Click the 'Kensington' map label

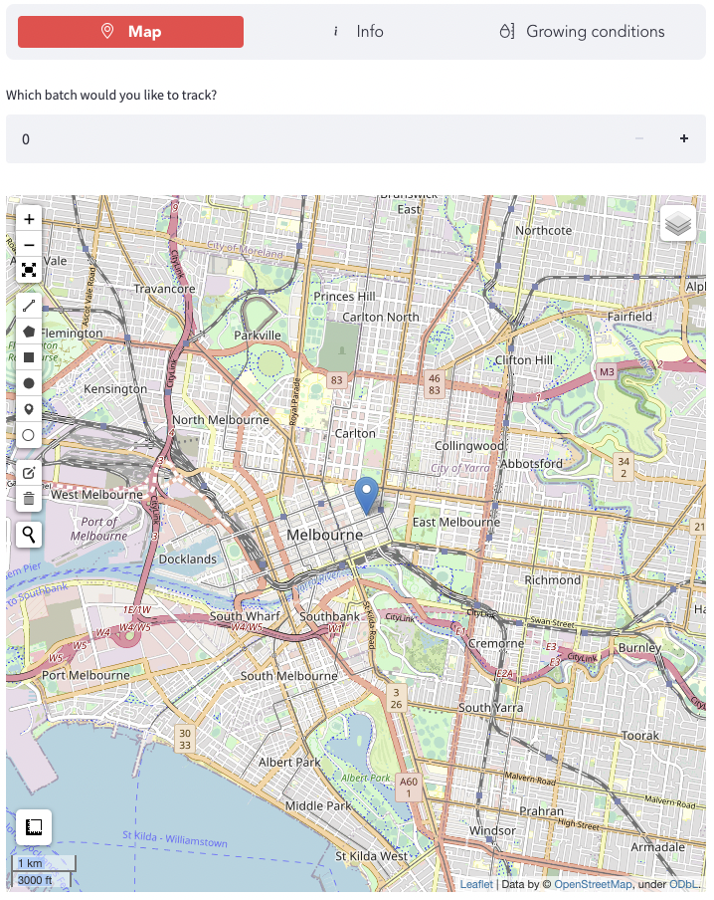point(115,389)
